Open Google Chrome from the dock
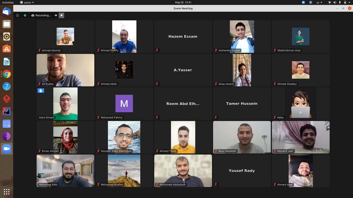 (x=6, y=74)
